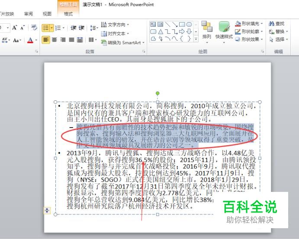
Task: Open the 排列 arrange menu
Action: click(207, 32)
